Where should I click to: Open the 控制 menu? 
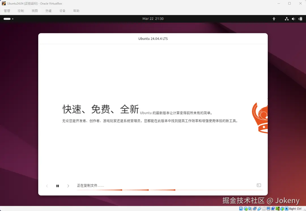(x=21, y=11)
